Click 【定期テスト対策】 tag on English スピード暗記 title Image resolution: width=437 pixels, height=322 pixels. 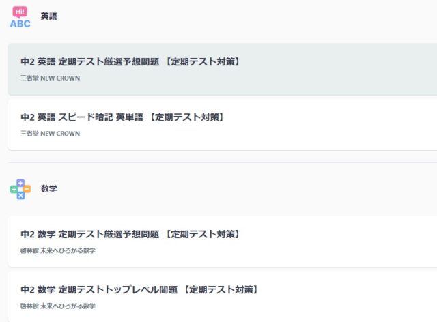coord(186,117)
